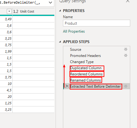
Task: Click the 1.2 data type icon of Unit Cost
Action: point(16,11)
